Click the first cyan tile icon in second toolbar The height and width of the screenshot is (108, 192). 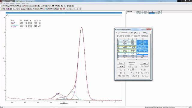click(46, 9)
